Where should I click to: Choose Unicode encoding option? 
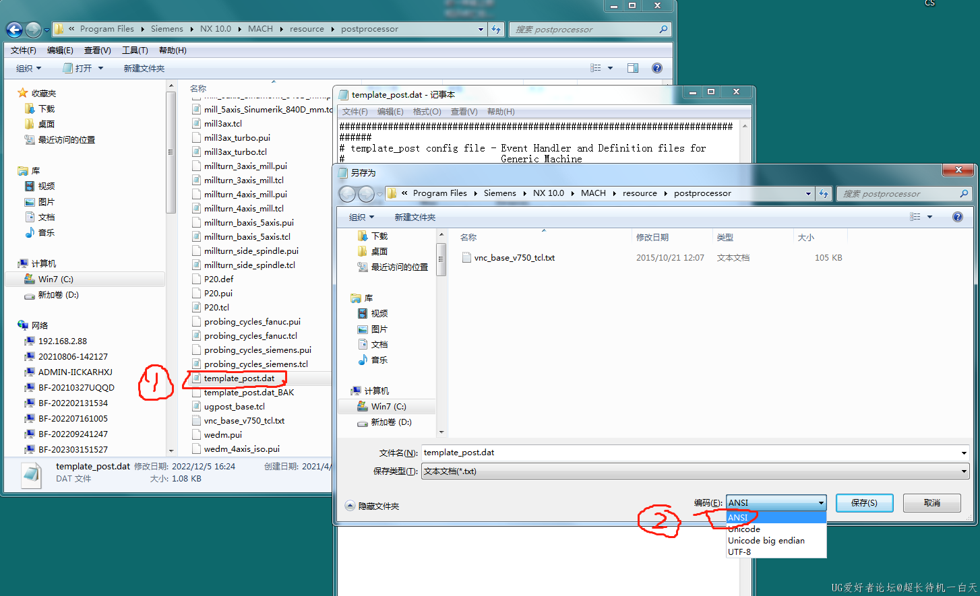(776, 529)
